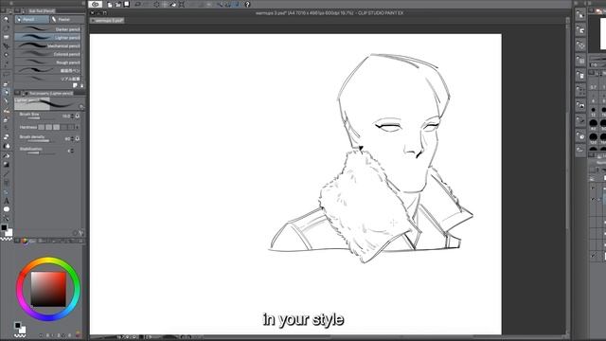The width and height of the screenshot is (606, 341).
Task: Select the Figure line tool
Action: pos(7,174)
